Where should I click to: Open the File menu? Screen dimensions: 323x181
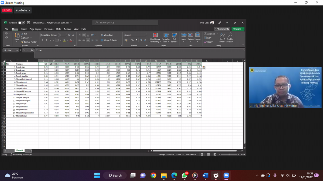6,29
